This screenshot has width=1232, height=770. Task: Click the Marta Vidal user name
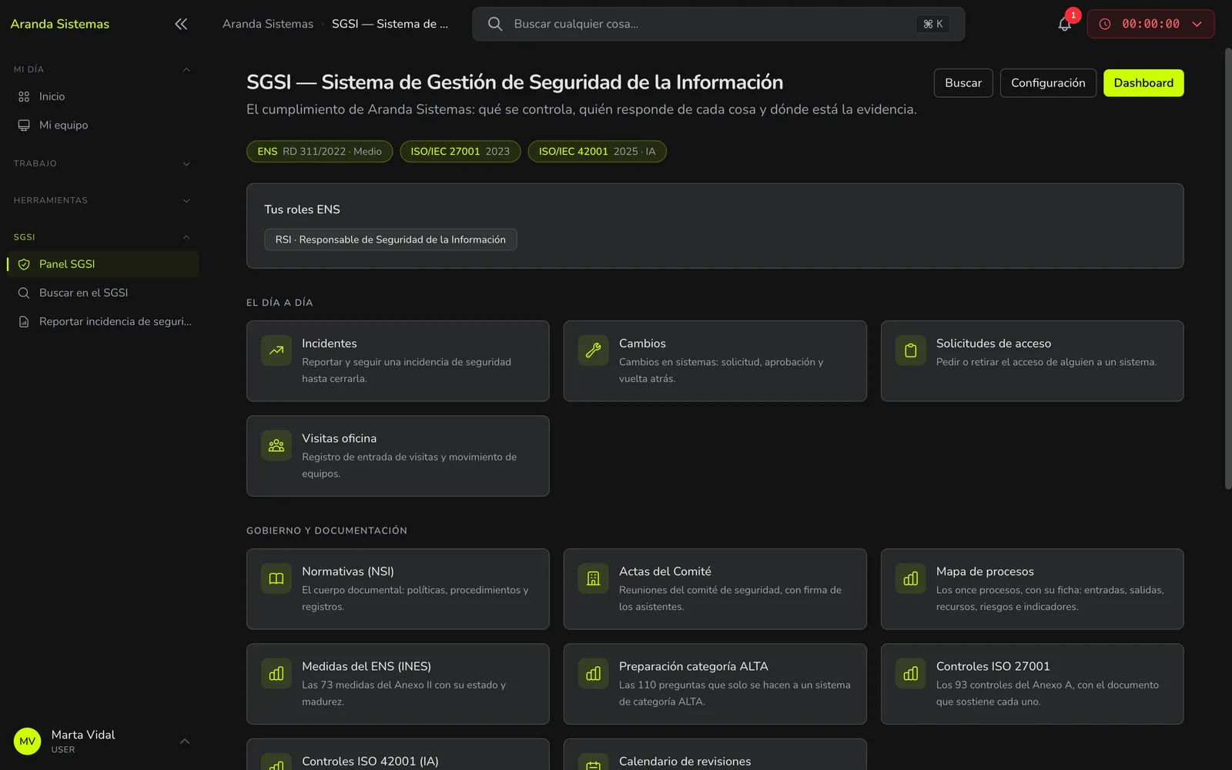tap(83, 735)
